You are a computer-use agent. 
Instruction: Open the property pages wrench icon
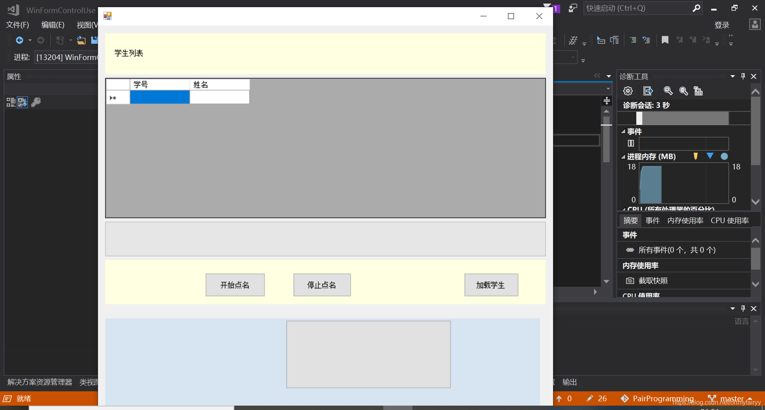pos(36,102)
